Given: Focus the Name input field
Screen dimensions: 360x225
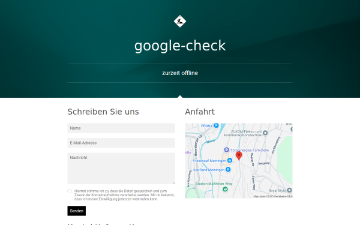Looking at the screenshot, I should point(121,128).
